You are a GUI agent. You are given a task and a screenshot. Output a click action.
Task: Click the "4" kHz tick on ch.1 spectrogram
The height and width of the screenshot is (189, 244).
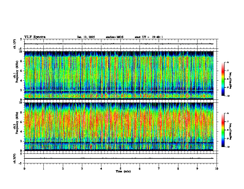pos(22,81)
